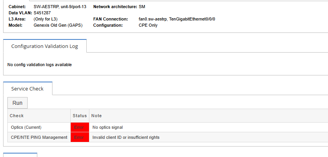Viewport: 328px width, 157px height.
Task: Click the 'Invalid client ID' note text
Action: (126, 137)
